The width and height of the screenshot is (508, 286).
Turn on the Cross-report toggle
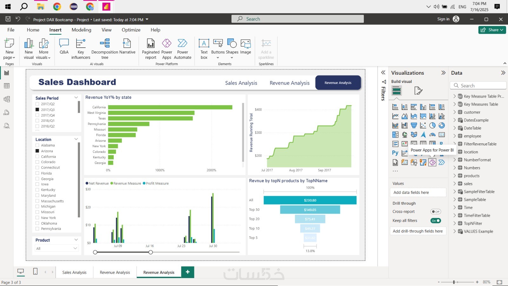[436, 212]
